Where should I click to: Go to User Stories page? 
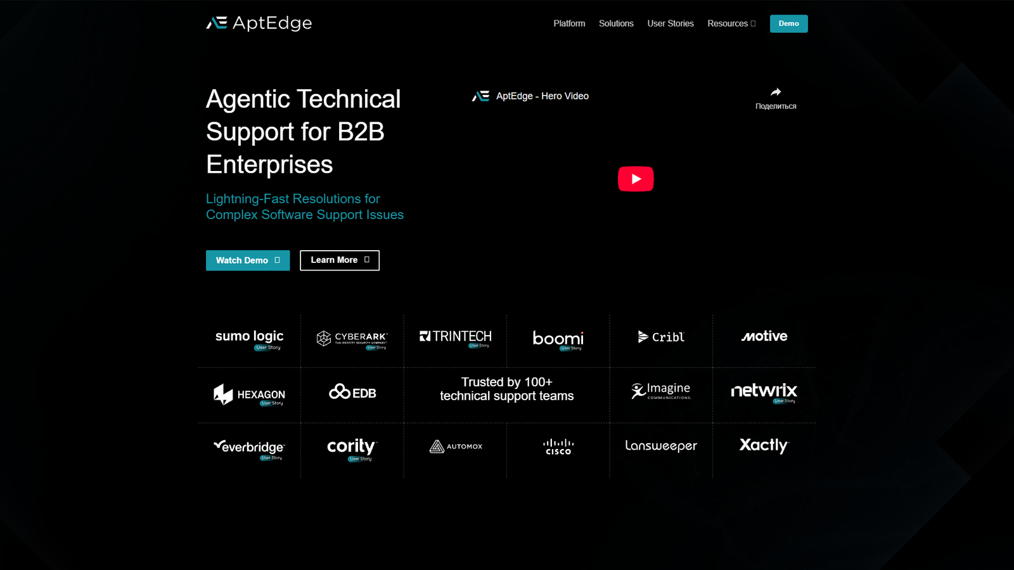(671, 23)
